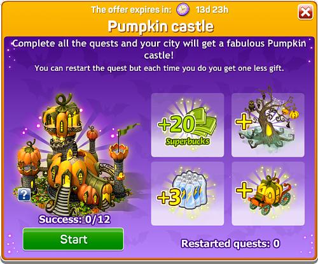Select the pumpkin carriage reward
The image size is (318, 264).
pos(268,194)
